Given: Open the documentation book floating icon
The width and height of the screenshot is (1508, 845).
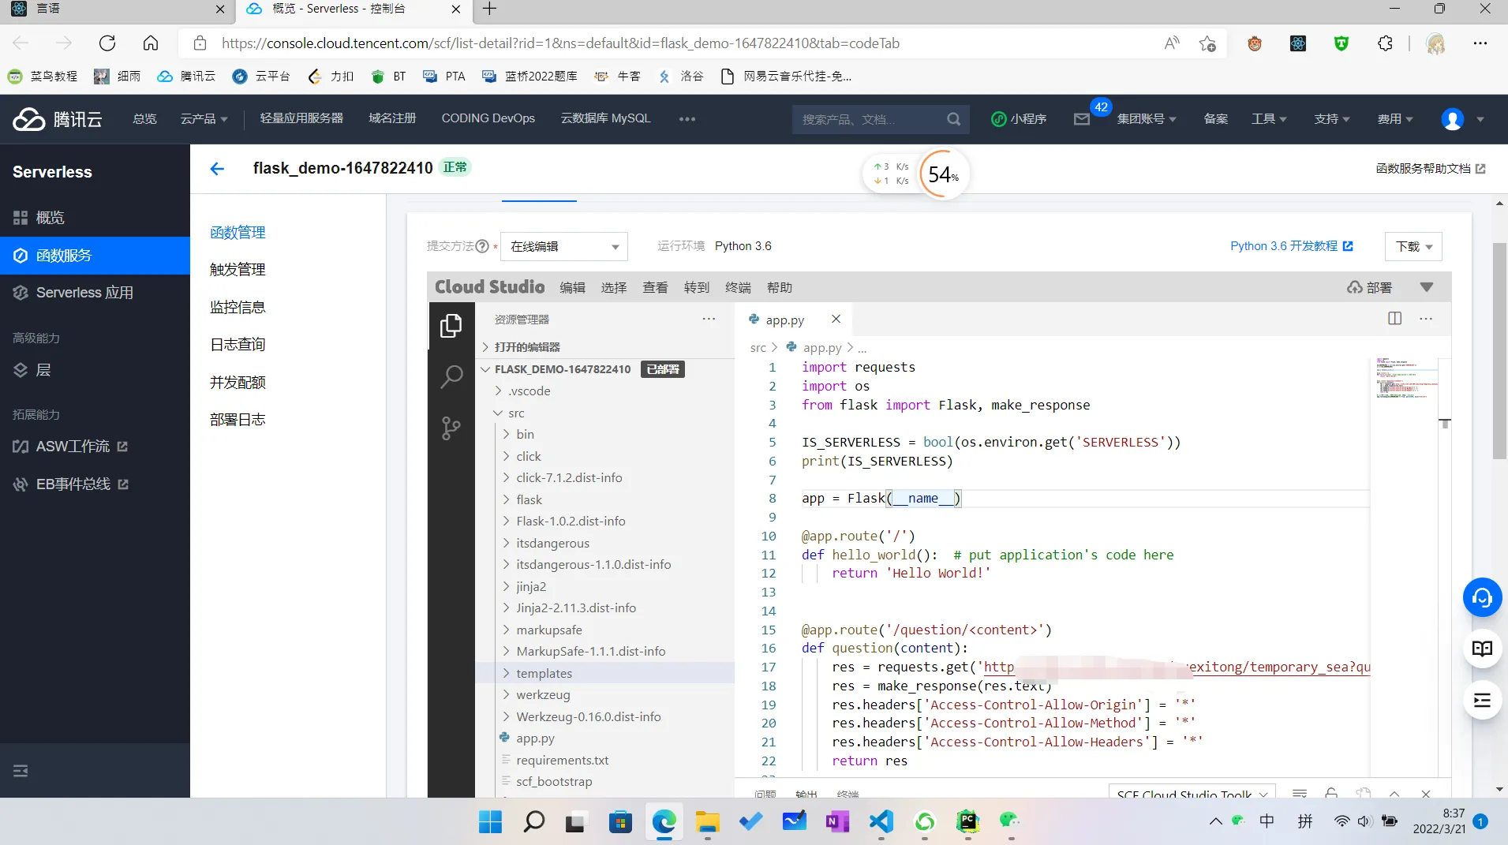Looking at the screenshot, I should click(x=1482, y=649).
